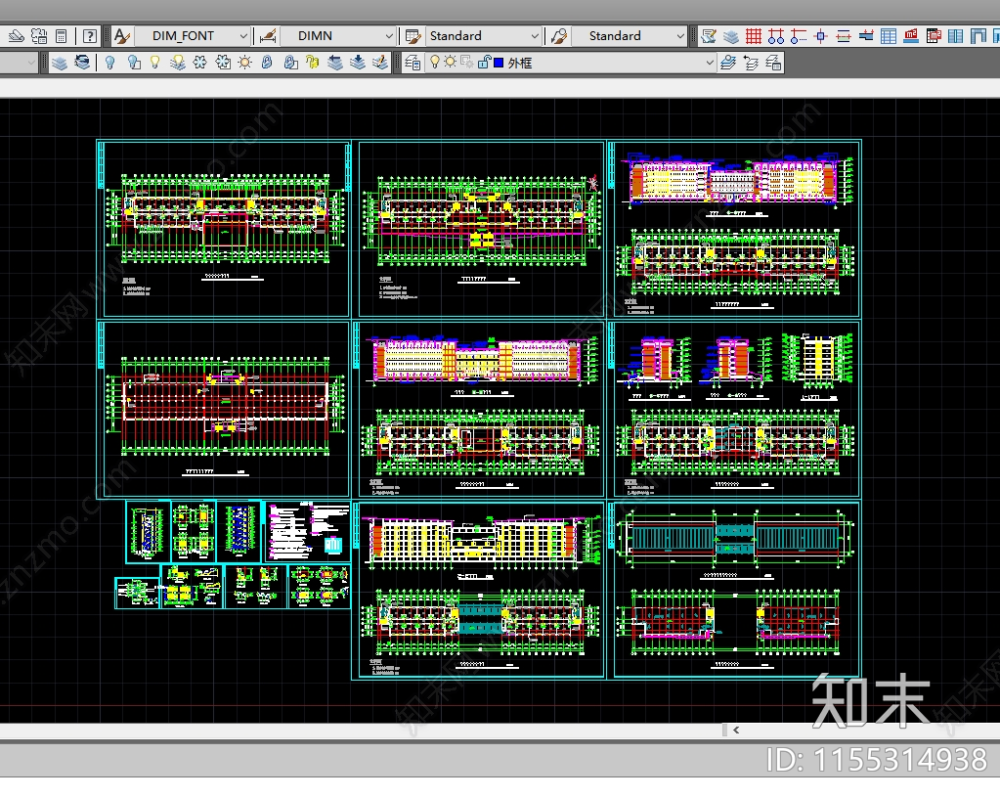Open the Text Style manager icon
The width and height of the screenshot is (1000, 798).
(122, 36)
